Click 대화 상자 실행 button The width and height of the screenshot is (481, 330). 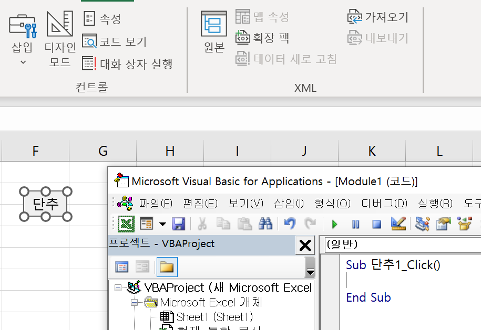tap(127, 63)
